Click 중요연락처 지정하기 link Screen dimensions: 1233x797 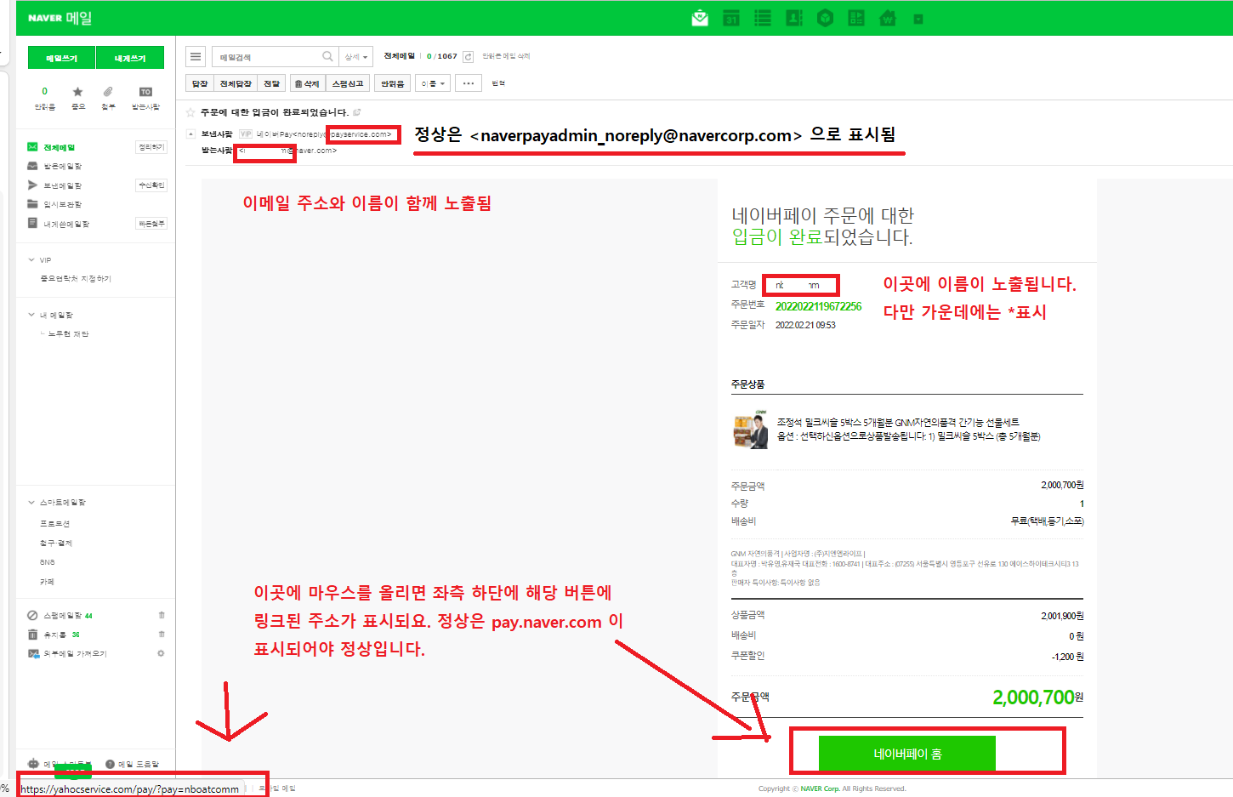pos(76,279)
